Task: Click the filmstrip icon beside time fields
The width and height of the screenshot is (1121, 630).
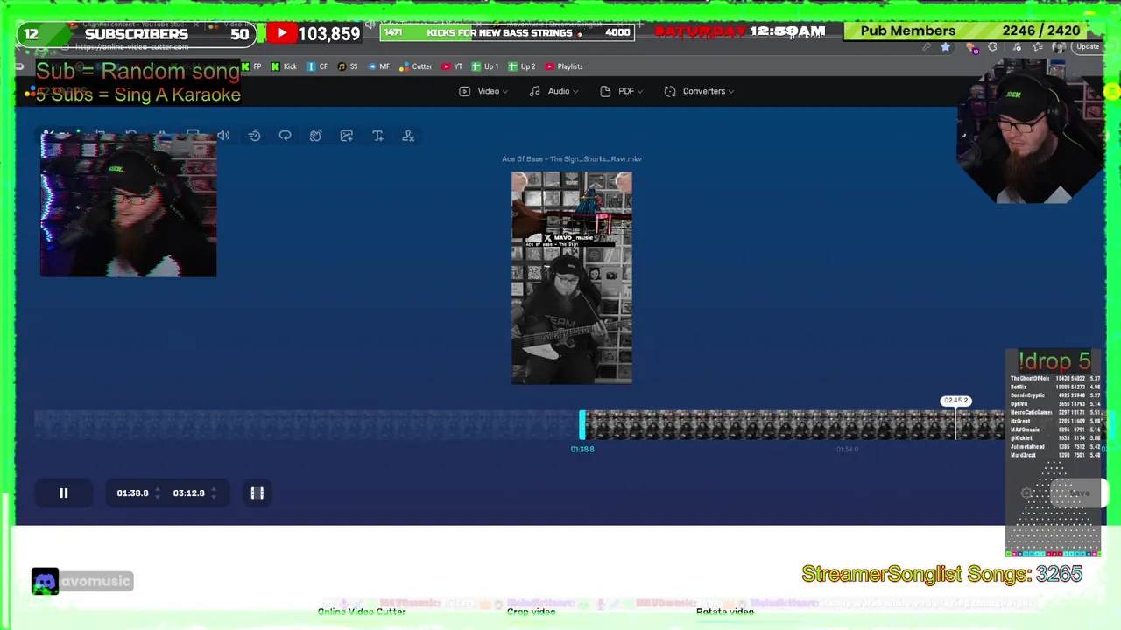Action: click(257, 493)
